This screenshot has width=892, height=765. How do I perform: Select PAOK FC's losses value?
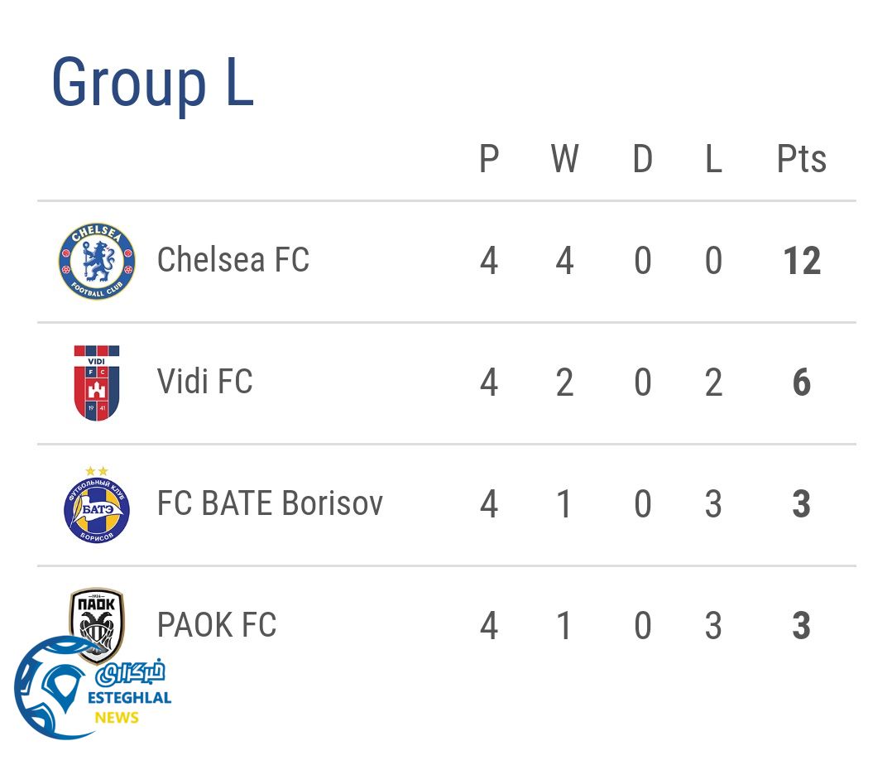pyautogui.click(x=713, y=626)
